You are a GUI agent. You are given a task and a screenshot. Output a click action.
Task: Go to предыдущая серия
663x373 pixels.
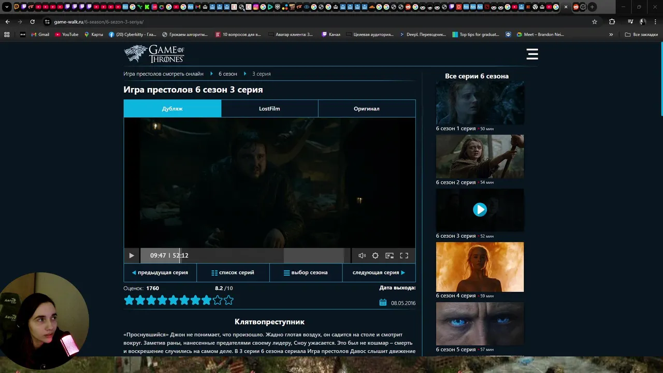point(160,272)
